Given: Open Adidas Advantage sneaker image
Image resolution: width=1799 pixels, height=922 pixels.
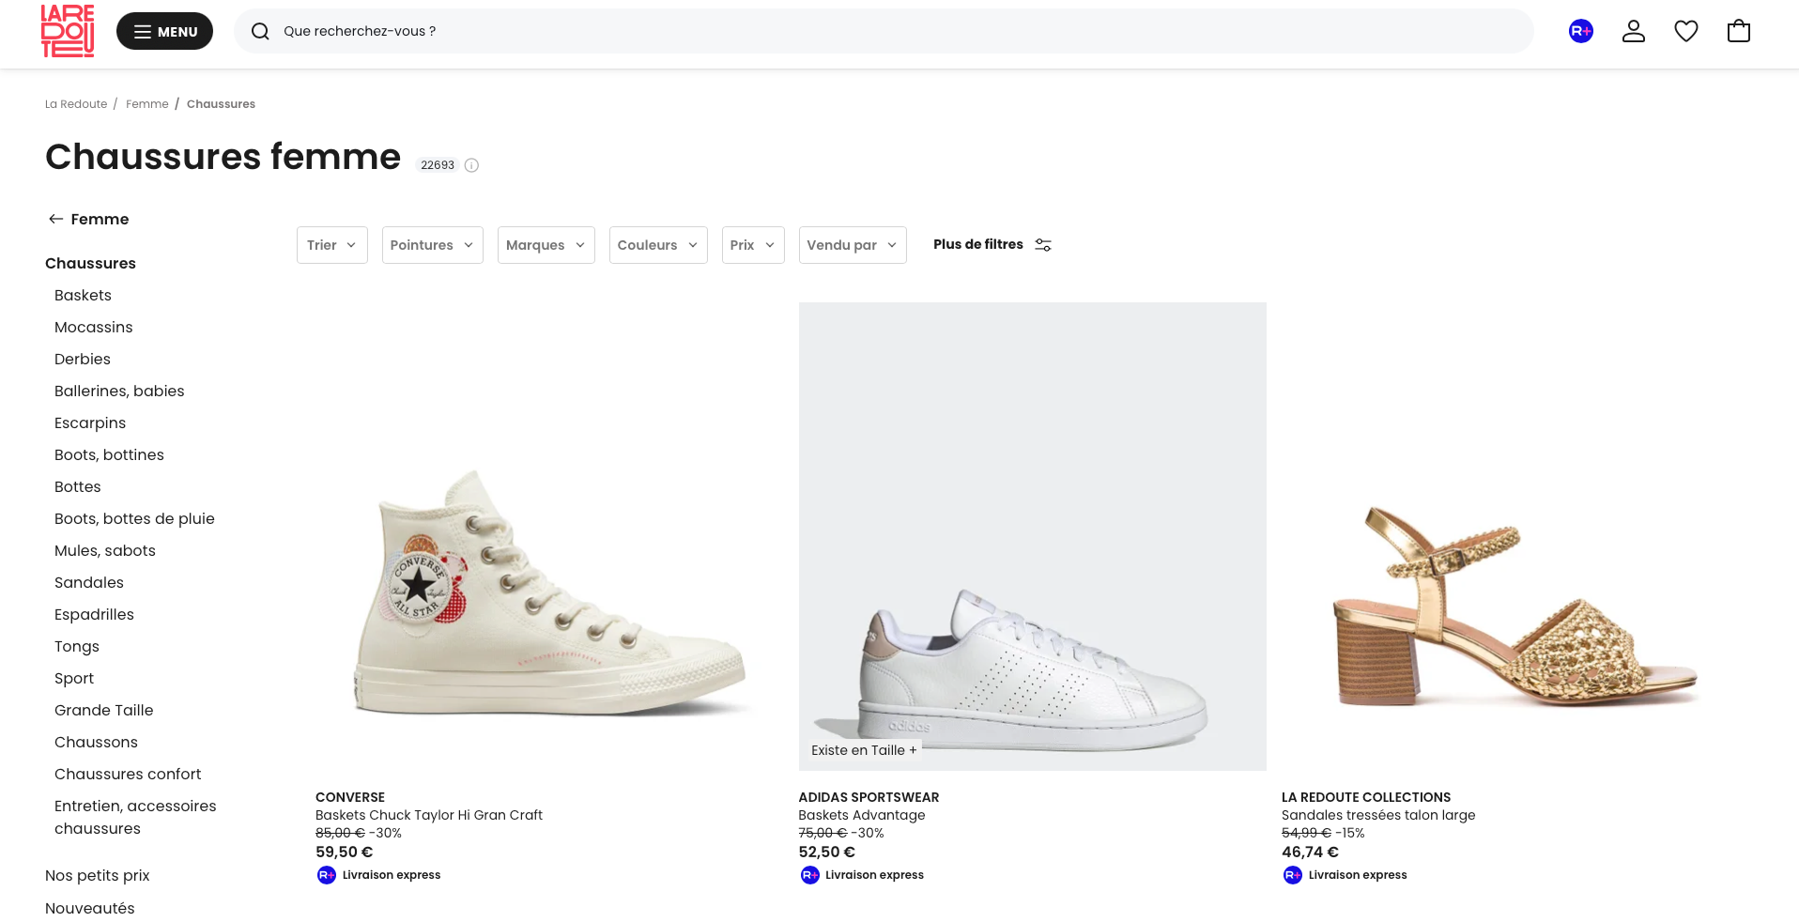Looking at the screenshot, I should click(1033, 536).
